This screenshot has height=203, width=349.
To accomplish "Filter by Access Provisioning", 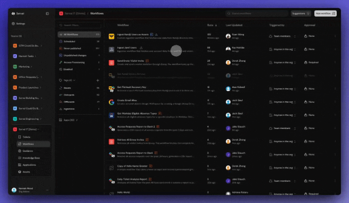I will coord(79,62).
